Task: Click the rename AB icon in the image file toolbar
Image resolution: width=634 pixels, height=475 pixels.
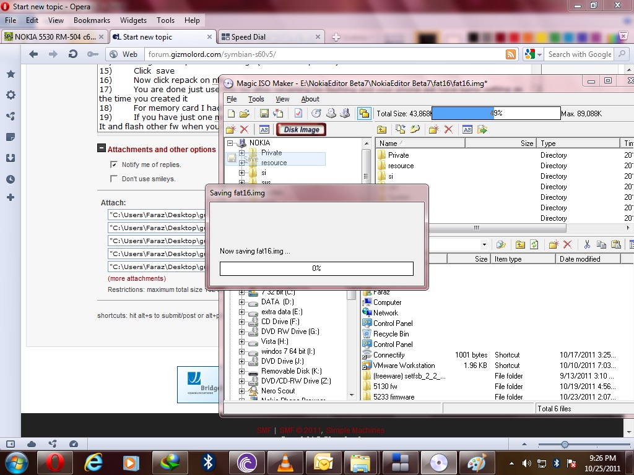Action: (x=467, y=129)
